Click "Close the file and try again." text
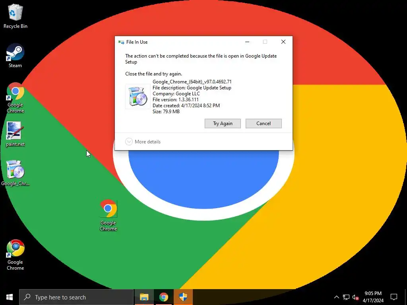407x305 pixels. (x=154, y=74)
